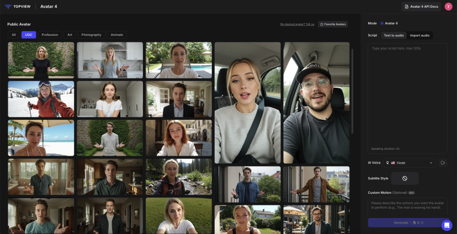Image resolution: width=457 pixels, height=234 pixels.
Task: Open the chat support bubble icon
Action: tap(447, 225)
